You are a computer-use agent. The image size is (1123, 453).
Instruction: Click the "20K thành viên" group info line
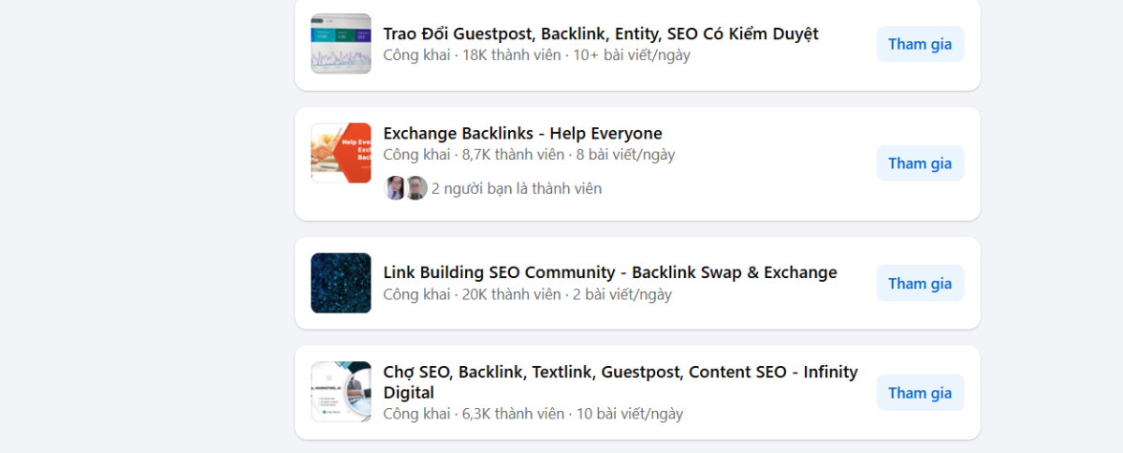tap(511, 294)
